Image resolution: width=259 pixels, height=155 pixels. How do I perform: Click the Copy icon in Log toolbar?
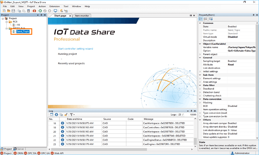61,114
